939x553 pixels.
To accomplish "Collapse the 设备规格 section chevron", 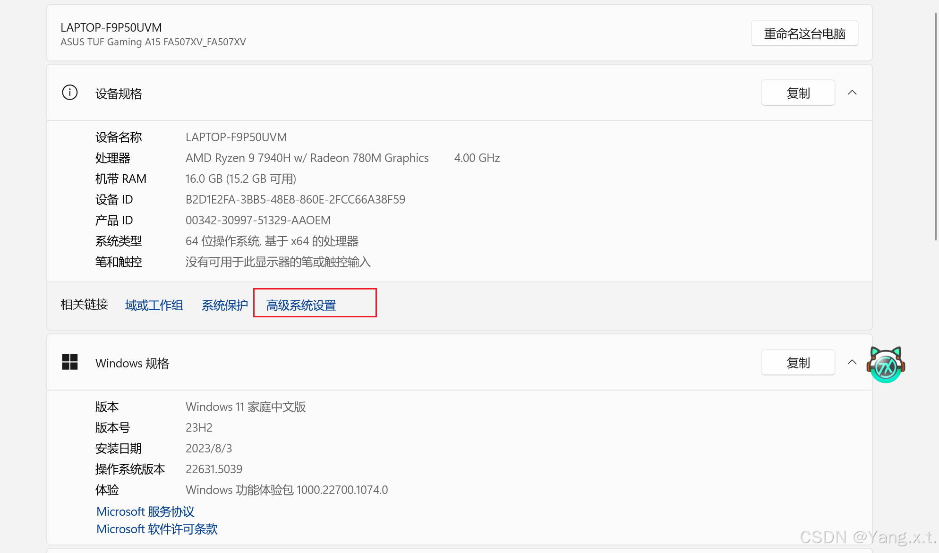I will pos(852,93).
